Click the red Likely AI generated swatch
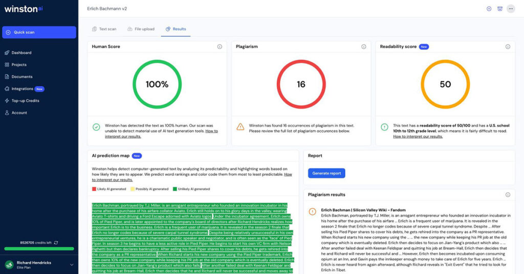The height and width of the screenshot is (274, 524). [x=94, y=189]
